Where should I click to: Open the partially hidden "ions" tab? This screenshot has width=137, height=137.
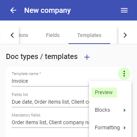pos(24,35)
